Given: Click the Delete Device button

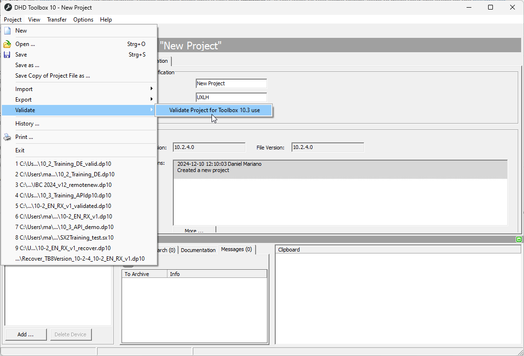Looking at the screenshot, I should [x=70, y=334].
